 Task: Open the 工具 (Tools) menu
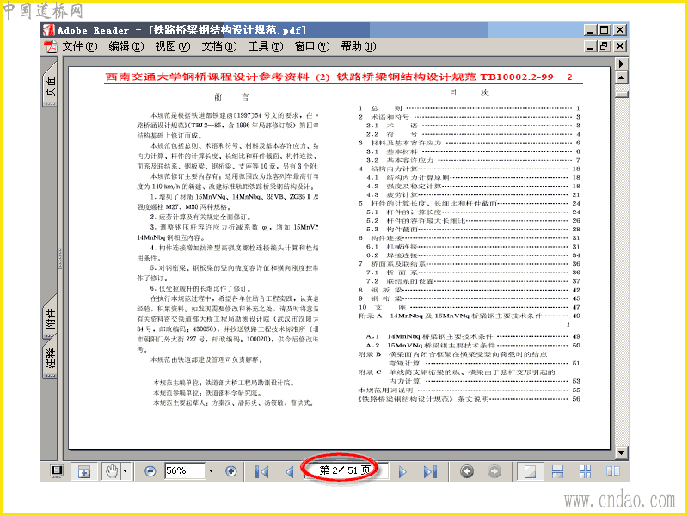(265, 46)
